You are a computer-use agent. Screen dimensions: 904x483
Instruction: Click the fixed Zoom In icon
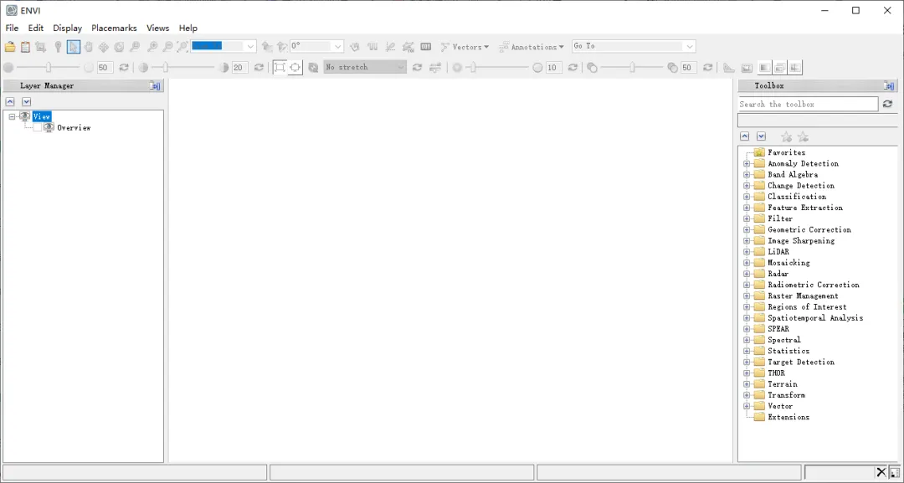152,47
